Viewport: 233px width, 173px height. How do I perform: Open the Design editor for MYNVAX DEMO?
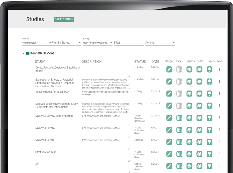(169, 142)
